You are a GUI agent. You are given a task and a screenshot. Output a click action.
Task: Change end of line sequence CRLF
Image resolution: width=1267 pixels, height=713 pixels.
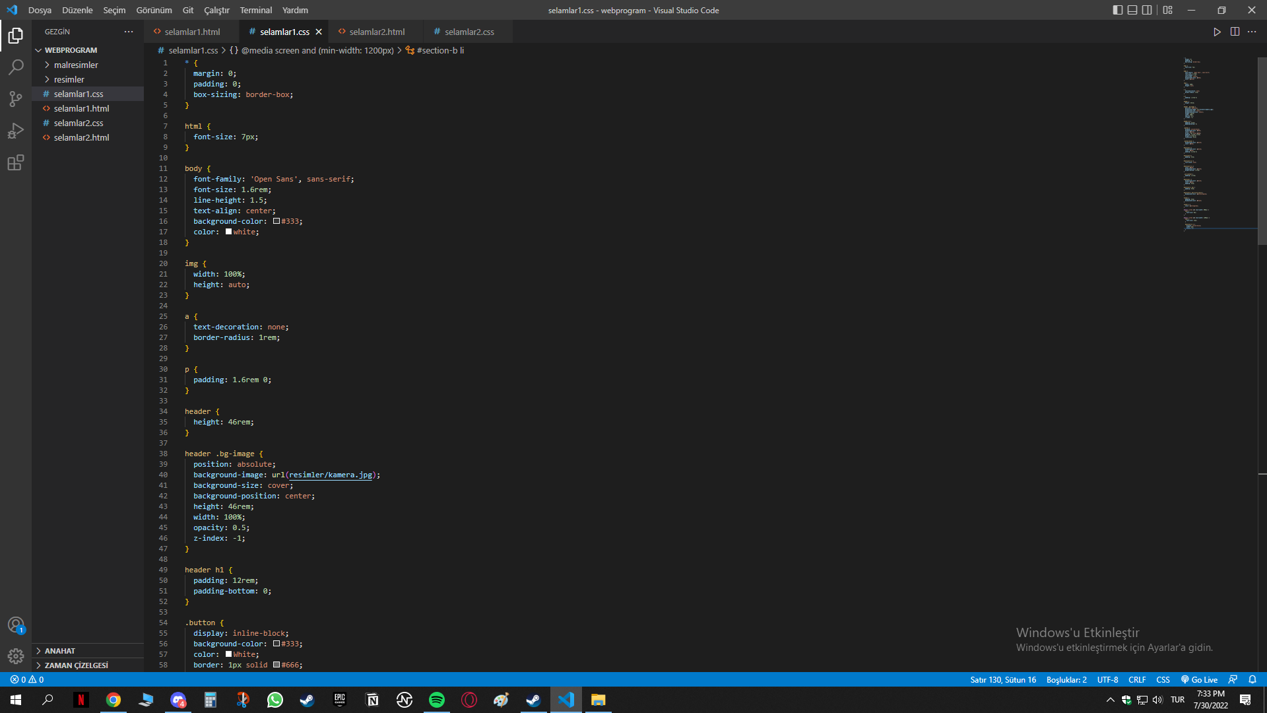pyautogui.click(x=1137, y=679)
